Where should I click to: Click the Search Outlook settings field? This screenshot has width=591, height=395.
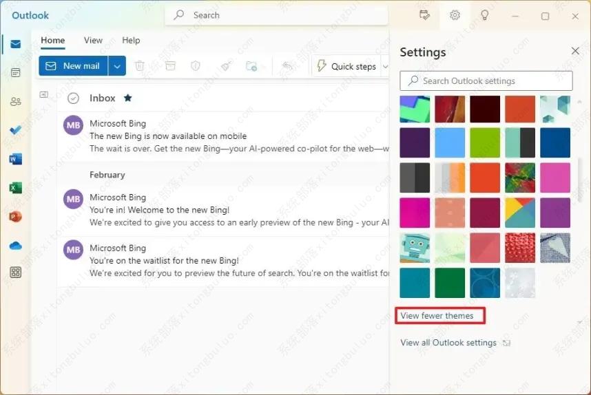pos(486,81)
